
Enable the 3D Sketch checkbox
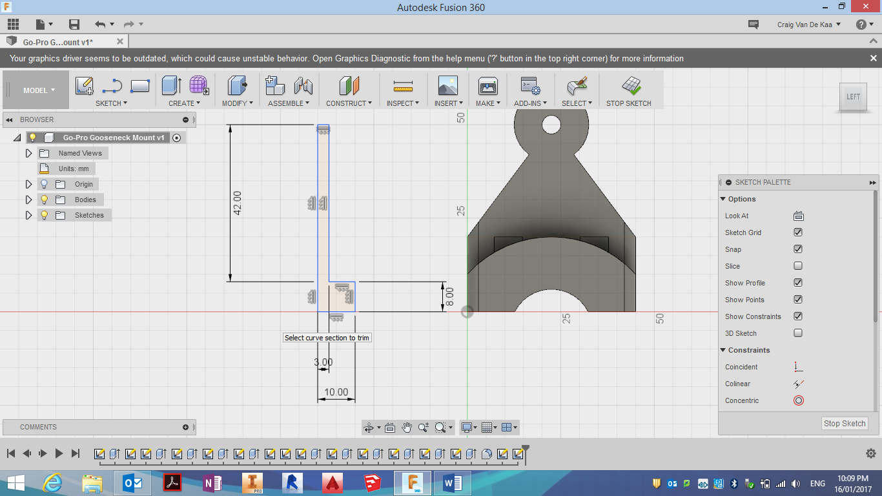[798, 333]
